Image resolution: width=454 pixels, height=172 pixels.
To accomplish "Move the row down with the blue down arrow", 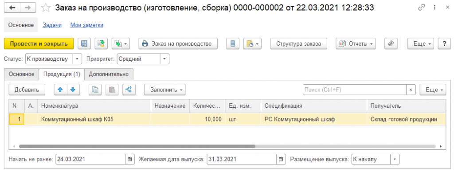I will [73, 90].
